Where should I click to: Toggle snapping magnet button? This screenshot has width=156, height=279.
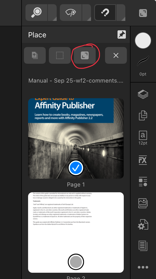[105, 13]
